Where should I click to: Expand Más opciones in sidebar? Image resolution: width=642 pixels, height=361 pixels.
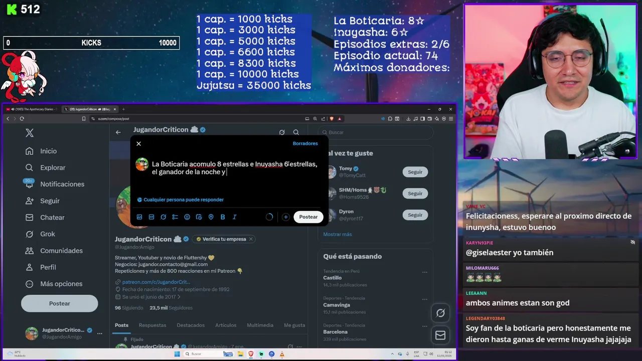(x=54, y=284)
